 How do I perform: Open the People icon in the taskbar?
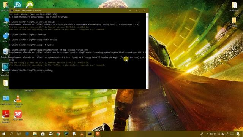point(202,134)
